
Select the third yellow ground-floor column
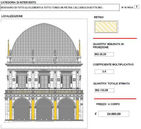tap(55, 110)
